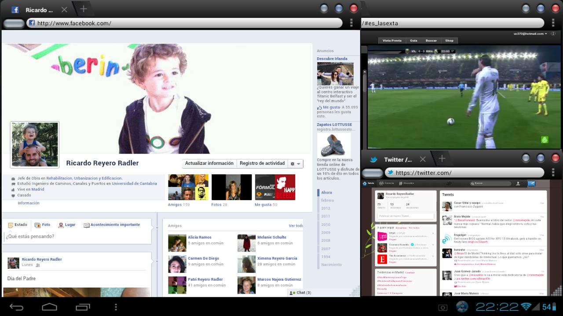Open a new tab in Facebook window
Screen dimensions: 563x316
[83, 9]
